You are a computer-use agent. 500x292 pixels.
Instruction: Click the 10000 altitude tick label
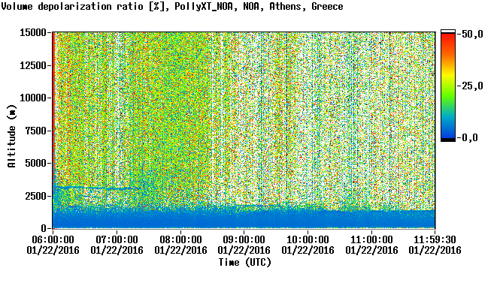(x=33, y=98)
